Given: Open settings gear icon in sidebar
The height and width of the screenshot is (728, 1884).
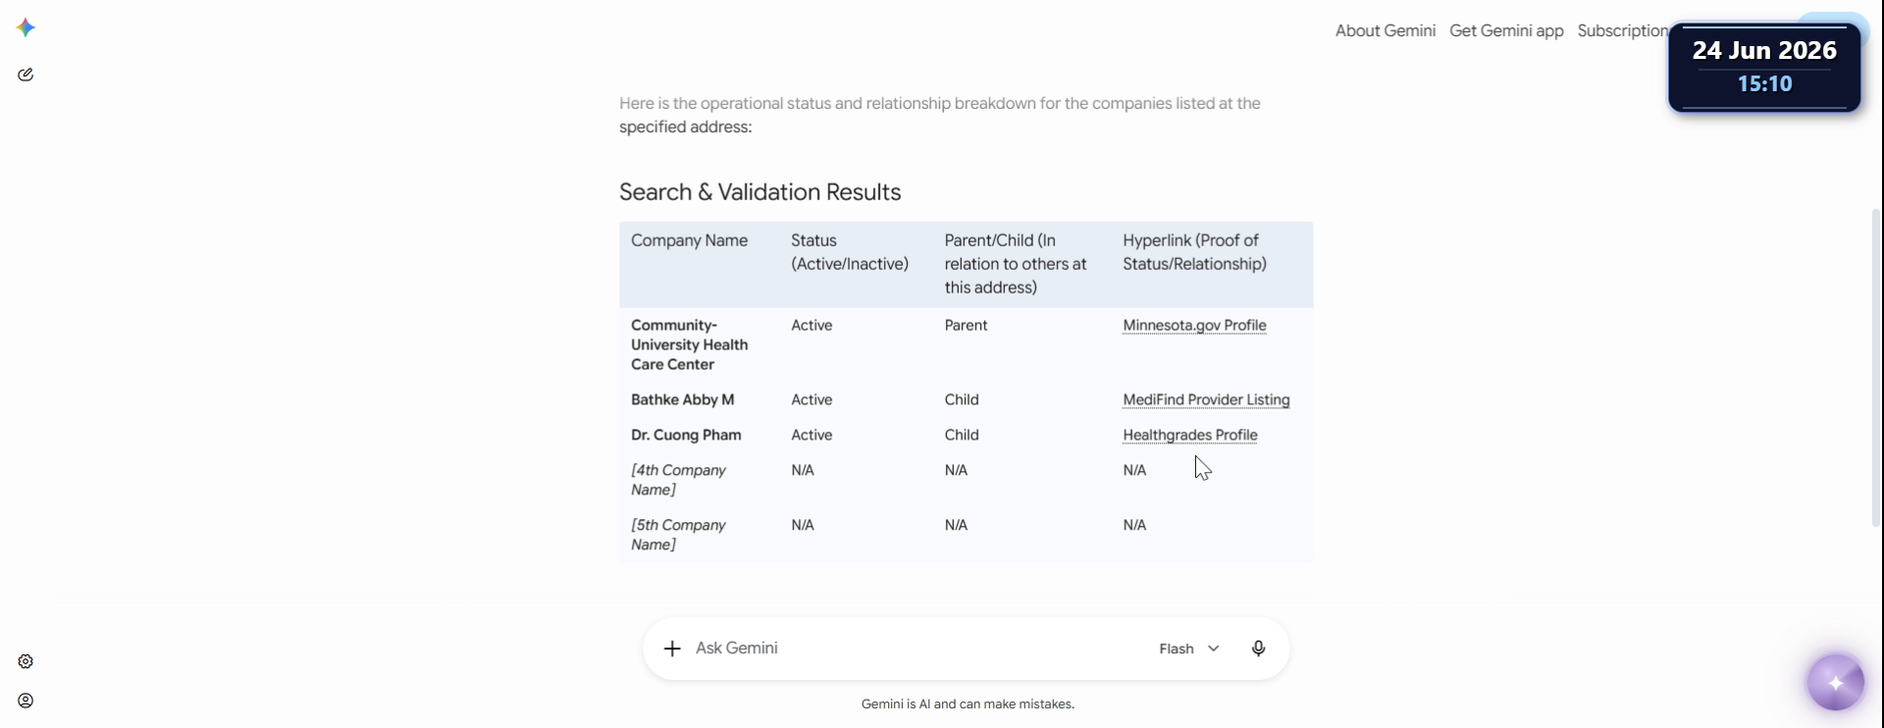Looking at the screenshot, I should [x=26, y=661].
